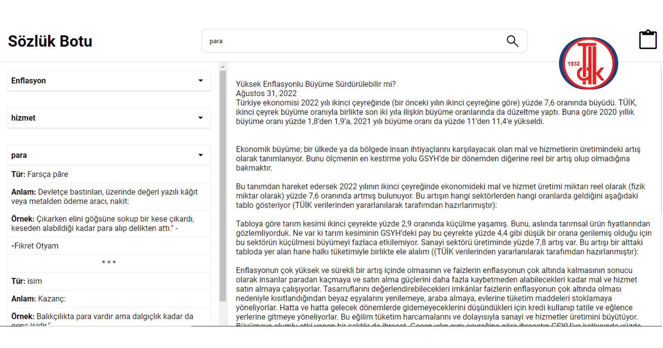Click the magnifying glass search icon
663x348 pixels.
tap(513, 41)
